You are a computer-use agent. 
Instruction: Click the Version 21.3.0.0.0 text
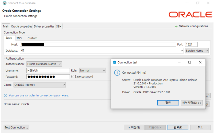tap(145, 87)
